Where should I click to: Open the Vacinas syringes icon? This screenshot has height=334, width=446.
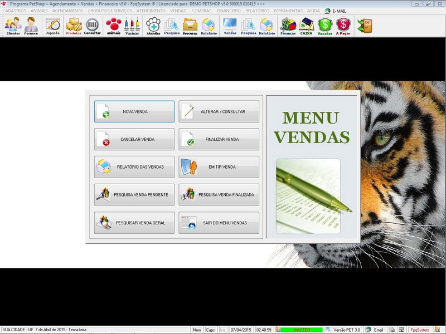132,26
